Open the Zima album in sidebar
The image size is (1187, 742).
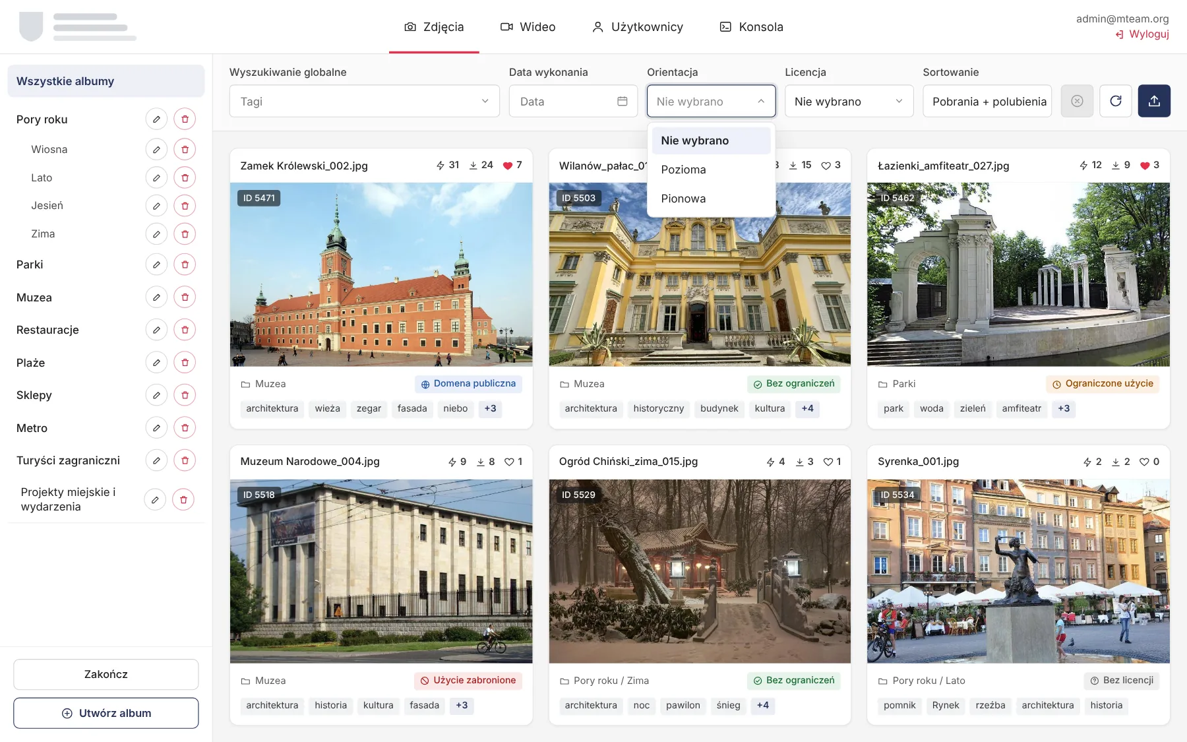[x=43, y=234]
